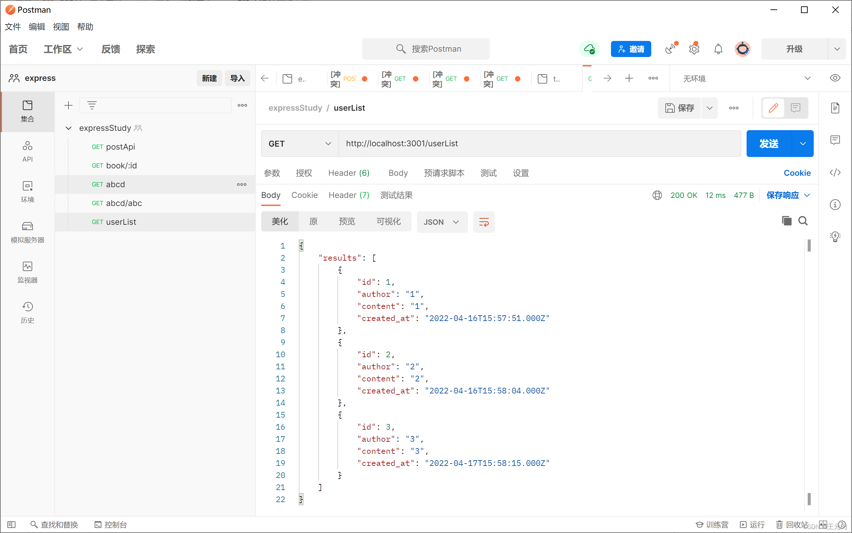Select the GET postApi request
This screenshot has height=533, width=852.
tap(155, 147)
